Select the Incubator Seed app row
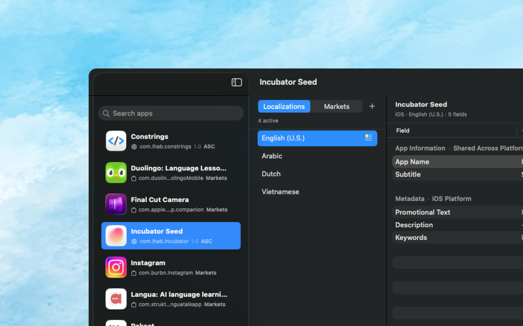 click(x=171, y=236)
